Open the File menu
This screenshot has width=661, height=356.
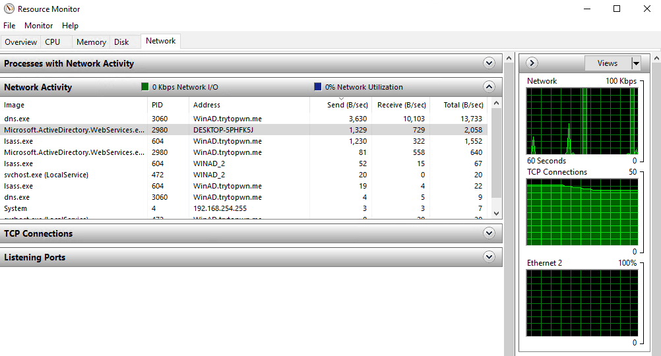[9, 26]
